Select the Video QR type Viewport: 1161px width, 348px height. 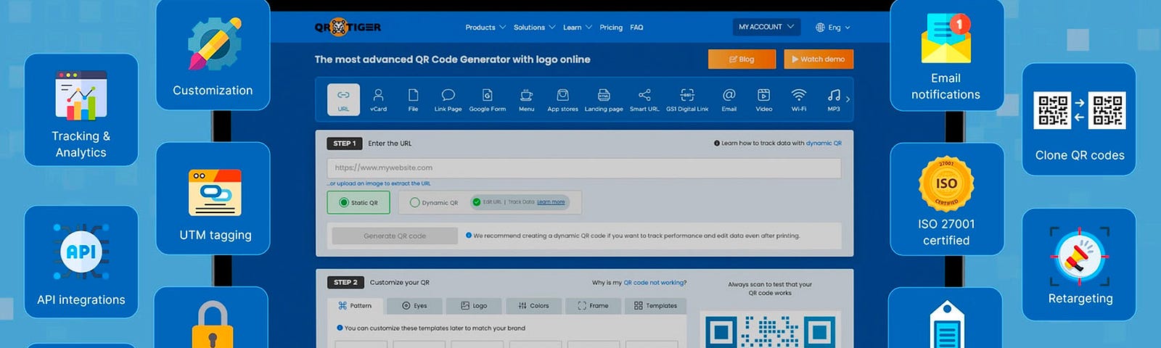coord(764,99)
